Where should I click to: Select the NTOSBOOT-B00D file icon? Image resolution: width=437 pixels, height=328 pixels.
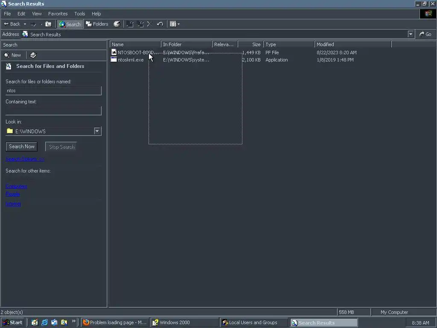coord(114,52)
